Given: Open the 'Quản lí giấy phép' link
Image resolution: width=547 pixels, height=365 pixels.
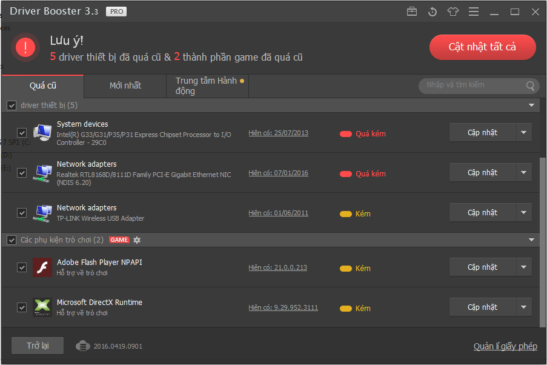Looking at the screenshot, I should tap(505, 346).
